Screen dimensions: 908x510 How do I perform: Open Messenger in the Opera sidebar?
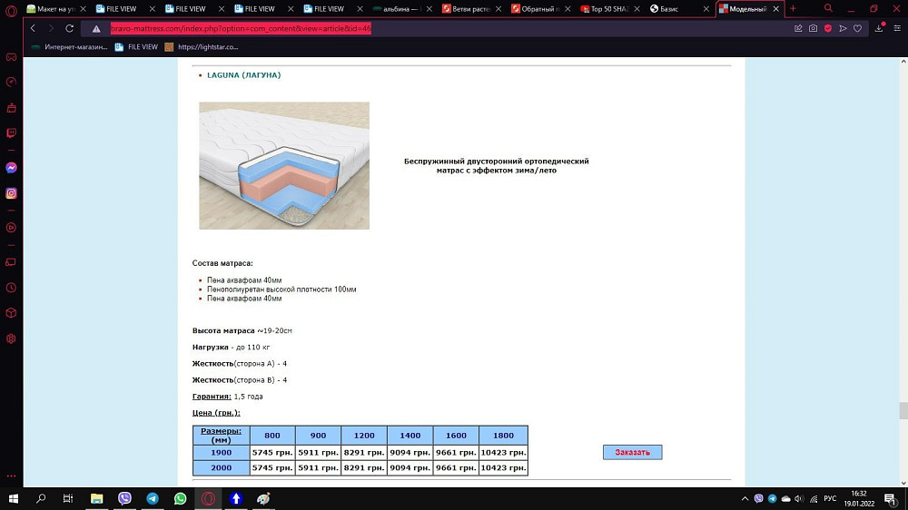[x=11, y=168]
